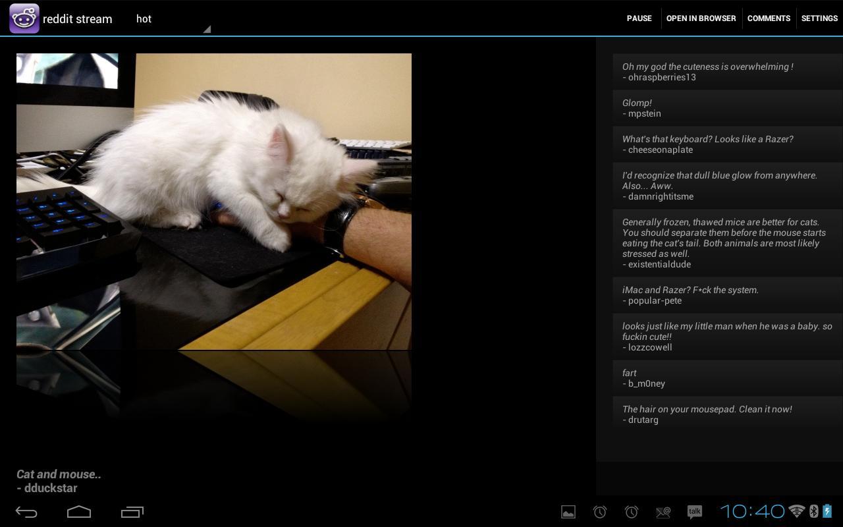Tap the sleeping cat photo
Image resolution: width=843 pixels, height=527 pixels.
214,201
